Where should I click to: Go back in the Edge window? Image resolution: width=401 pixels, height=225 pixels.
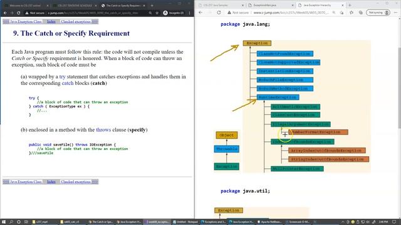pyautogui.click(x=200, y=12)
